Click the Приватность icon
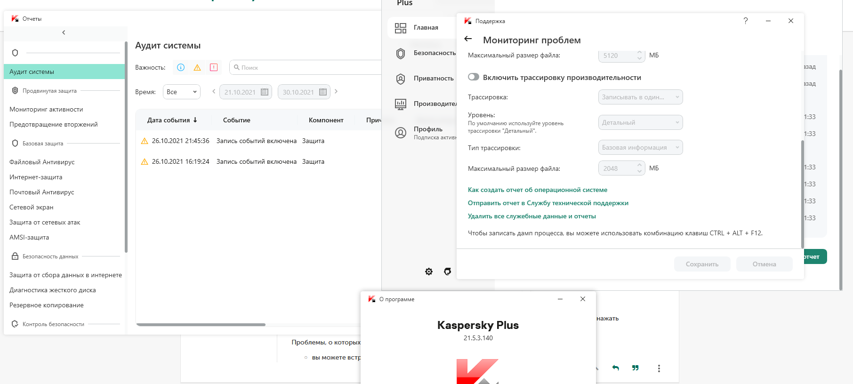The width and height of the screenshot is (853, 384). [401, 79]
